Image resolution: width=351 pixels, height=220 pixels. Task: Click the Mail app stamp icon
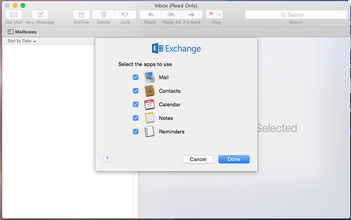click(149, 77)
